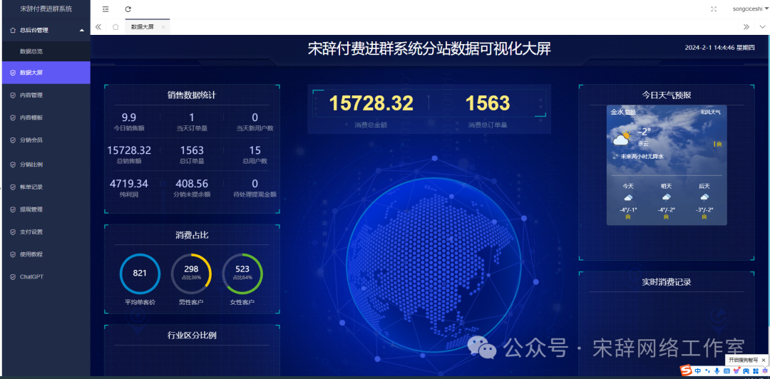Click the current weather cloudy-sun icon
The image size is (770, 379).
point(622,138)
